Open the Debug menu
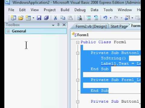Viewport: 145px width, 108px height. [80, 10]
